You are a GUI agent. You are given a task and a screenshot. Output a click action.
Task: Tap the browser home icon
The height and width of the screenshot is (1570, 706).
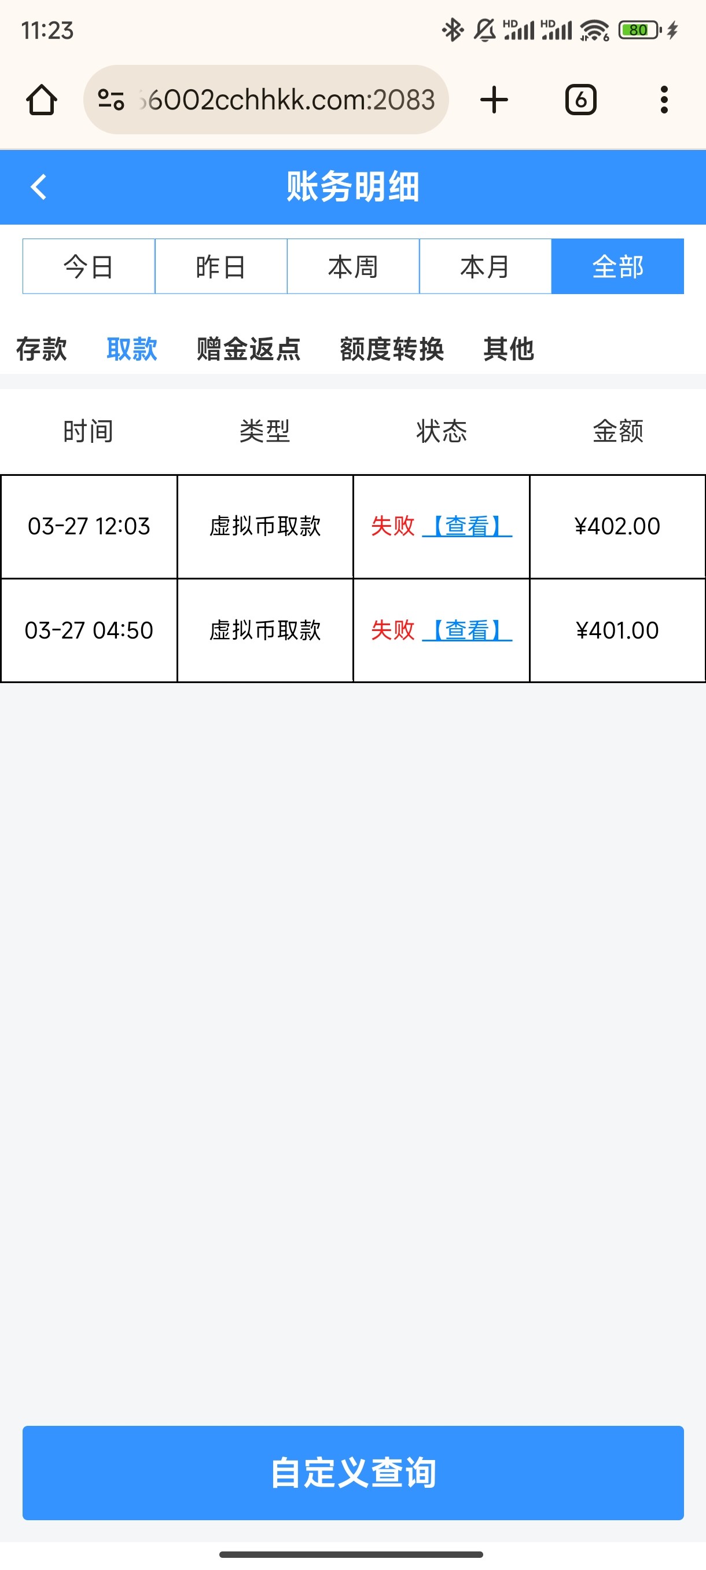point(42,100)
